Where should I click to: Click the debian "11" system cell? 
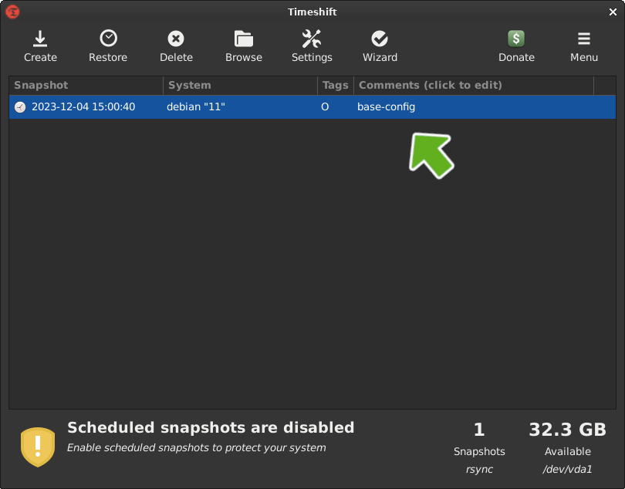(196, 107)
